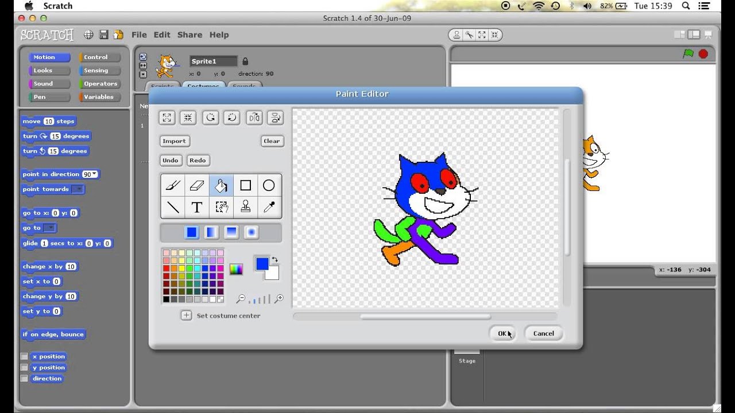Click the green flag to start

point(688,53)
